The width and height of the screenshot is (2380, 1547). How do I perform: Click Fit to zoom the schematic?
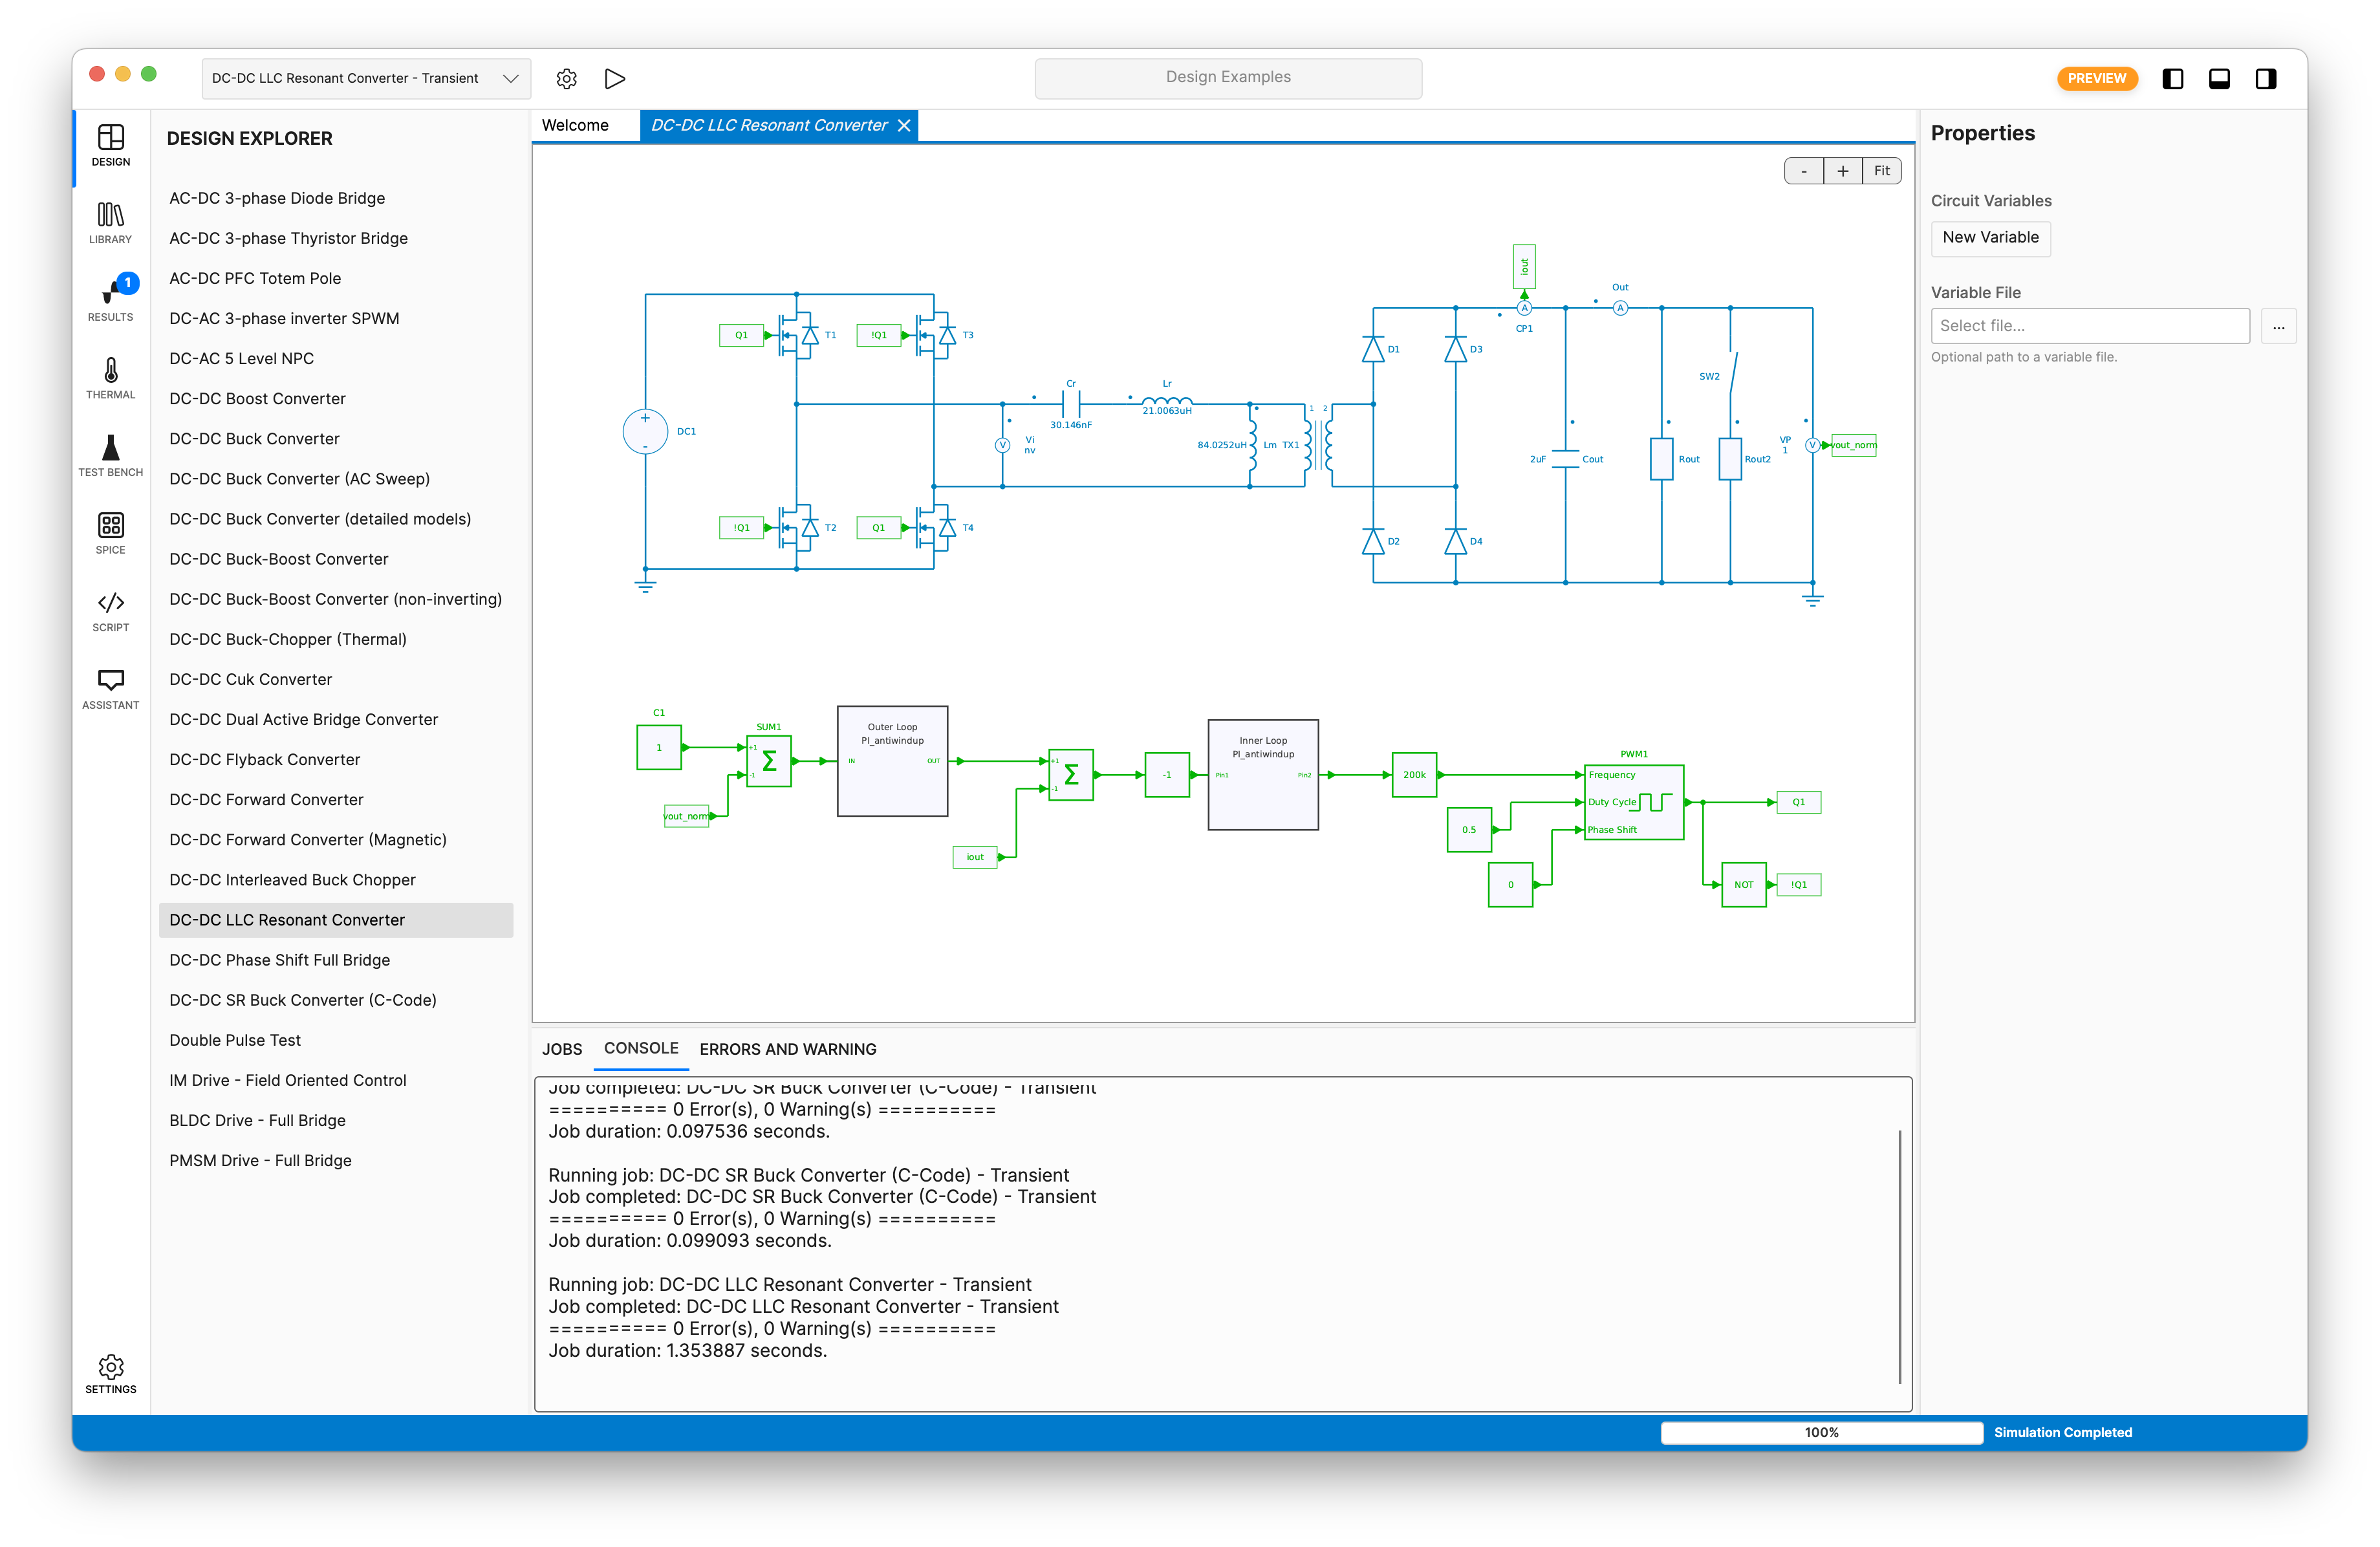coord(1881,170)
